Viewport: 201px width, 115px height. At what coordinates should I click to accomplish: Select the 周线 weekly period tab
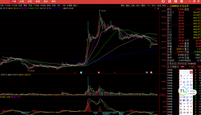[x=25, y=6]
